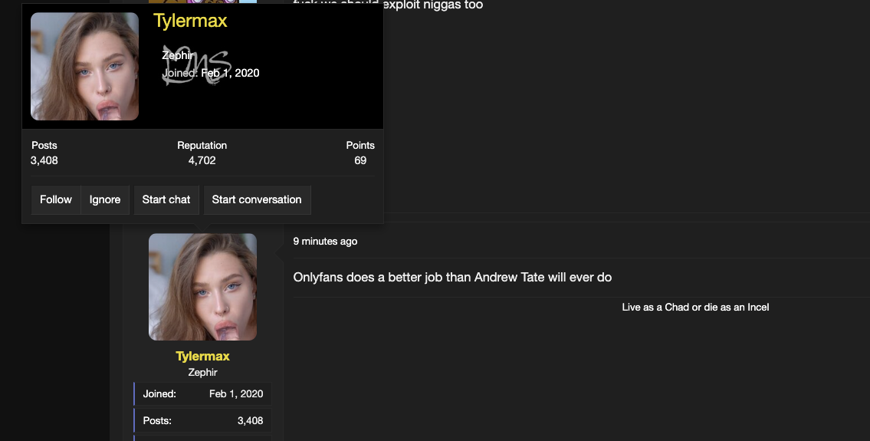
Task: Click the Posts count 3,408 in popup
Action: coord(44,160)
